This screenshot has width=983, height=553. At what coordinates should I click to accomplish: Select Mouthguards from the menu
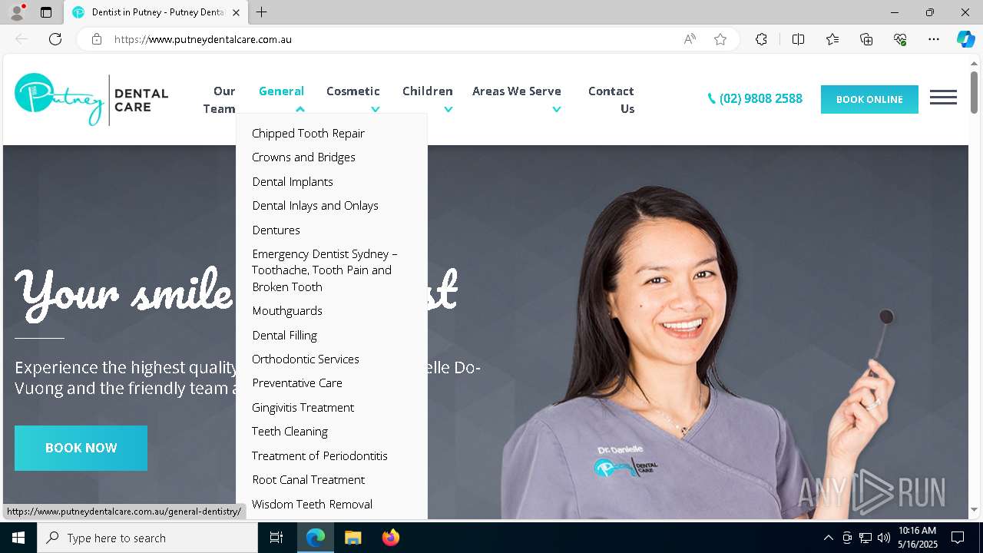pyautogui.click(x=287, y=310)
